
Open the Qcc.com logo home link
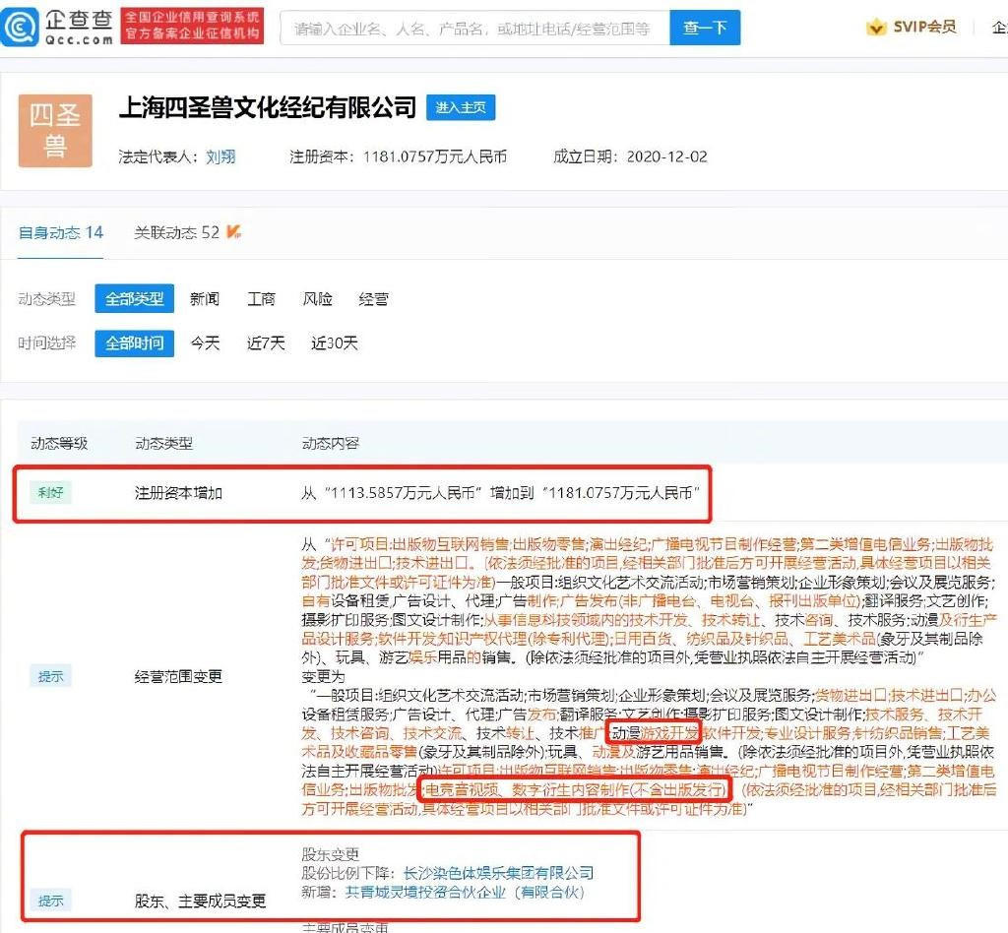click(58, 28)
